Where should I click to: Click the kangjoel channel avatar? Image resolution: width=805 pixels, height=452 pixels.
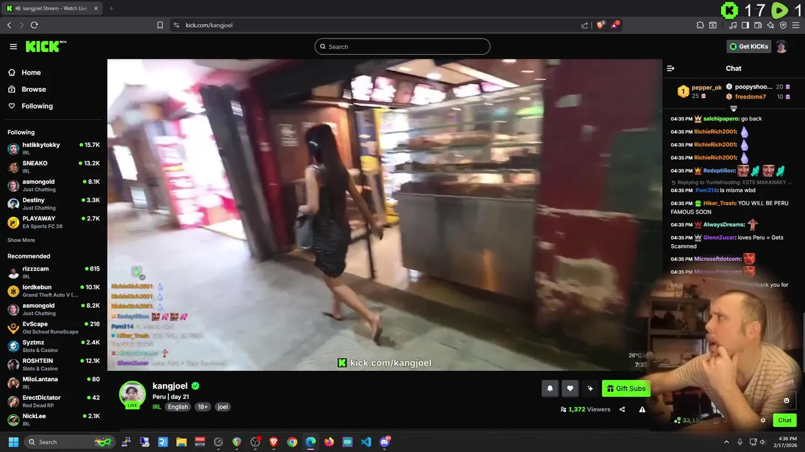[x=133, y=395]
